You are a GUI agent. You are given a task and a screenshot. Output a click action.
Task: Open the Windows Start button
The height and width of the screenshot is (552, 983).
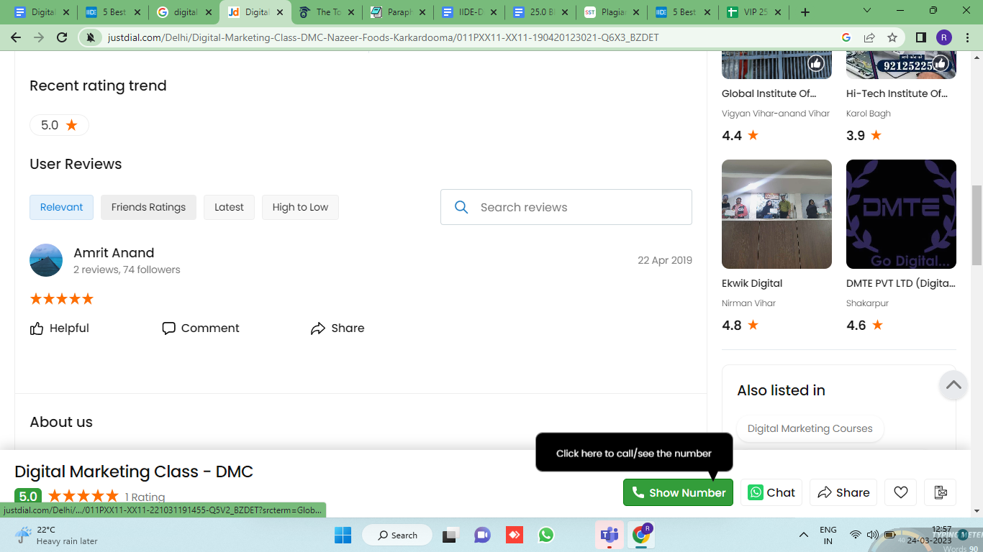(x=343, y=535)
